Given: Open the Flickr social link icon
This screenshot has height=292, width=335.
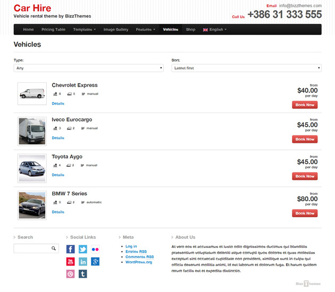Looking at the screenshot, I should click(95, 249).
